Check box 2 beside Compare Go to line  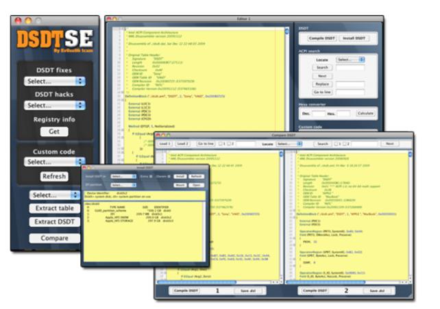coord(229,144)
